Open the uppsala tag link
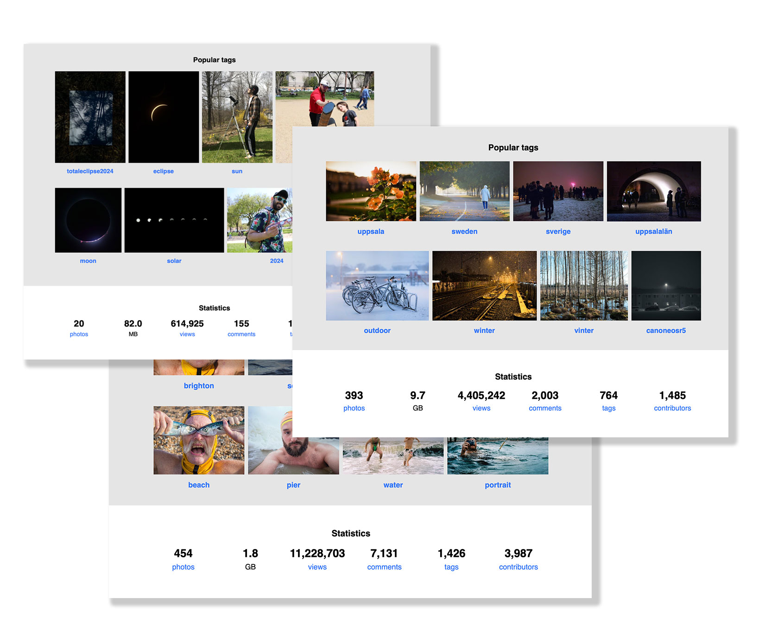Viewport: 759px width, 631px height. (x=371, y=232)
